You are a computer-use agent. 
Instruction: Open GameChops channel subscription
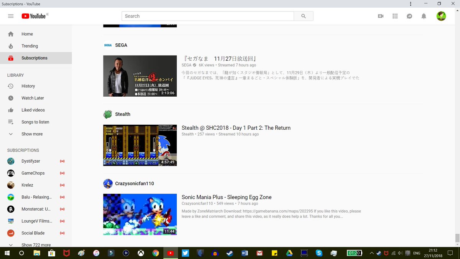[x=36, y=173]
